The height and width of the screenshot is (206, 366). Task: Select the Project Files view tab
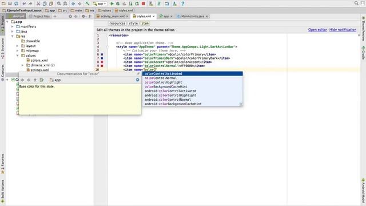pyautogui.click(x=39, y=17)
